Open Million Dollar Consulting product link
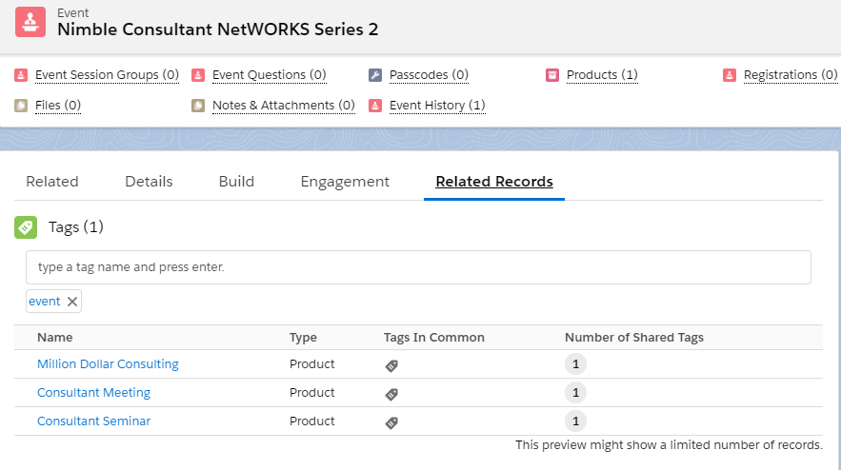841x470 pixels. [108, 364]
